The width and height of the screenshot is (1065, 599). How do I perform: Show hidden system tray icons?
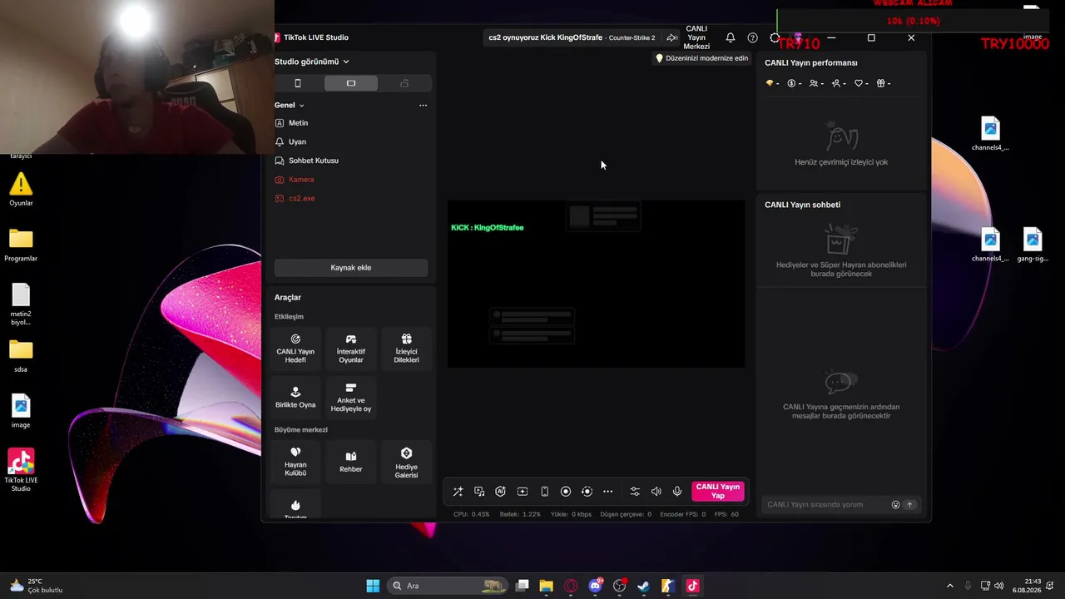click(950, 586)
